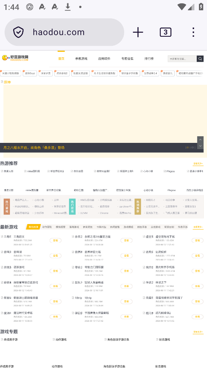This screenshot has width=207, height=368.
Task: Open the Chrome hot app link
Action: pyautogui.click(x=104, y=213)
